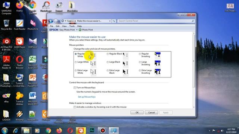Click the taskbar clock and date
The width and height of the screenshot is (239, 134).
coord(231,131)
